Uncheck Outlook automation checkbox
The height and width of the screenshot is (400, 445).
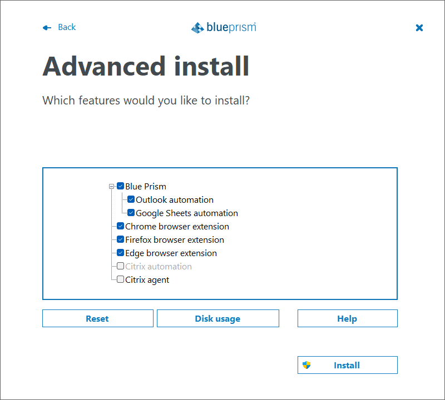click(x=131, y=199)
